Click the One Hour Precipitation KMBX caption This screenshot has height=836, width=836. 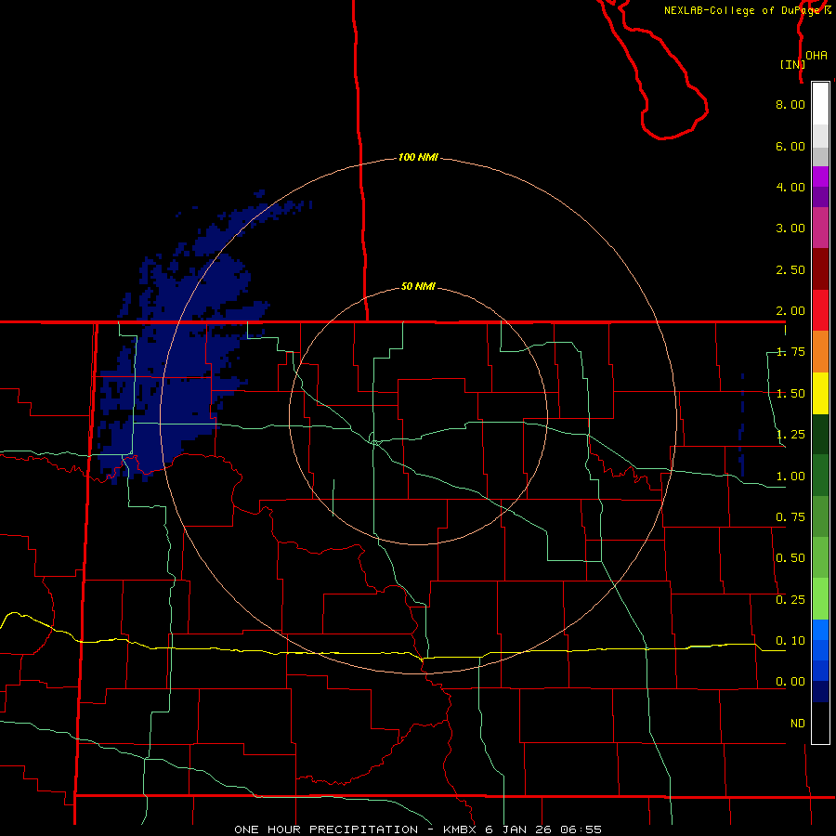[418, 829]
